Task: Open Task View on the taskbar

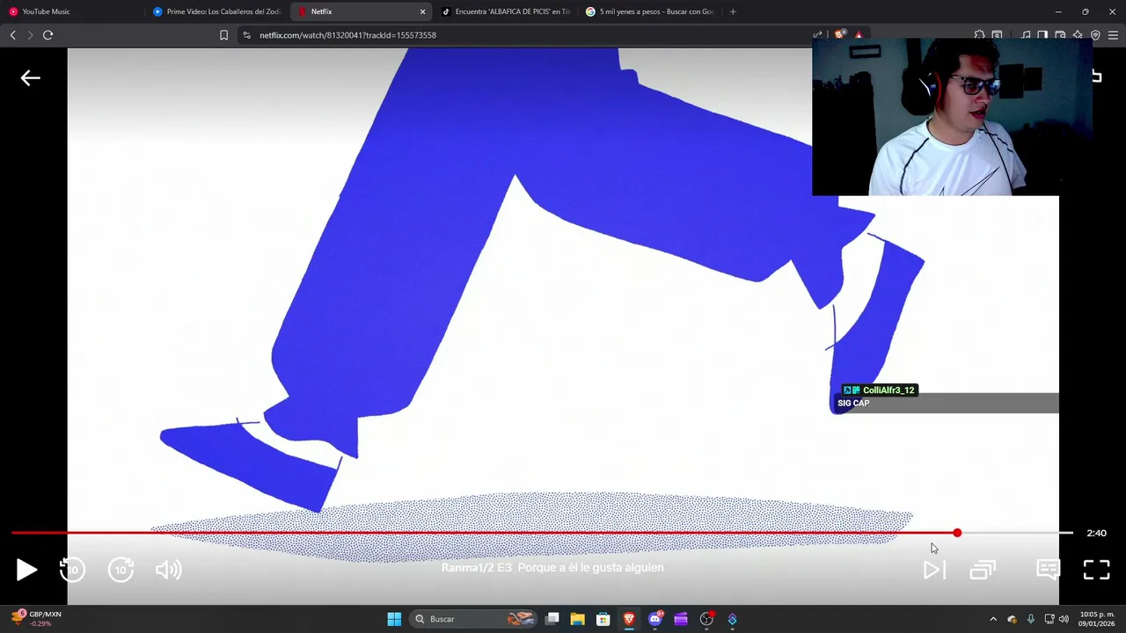Action: point(552,619)
